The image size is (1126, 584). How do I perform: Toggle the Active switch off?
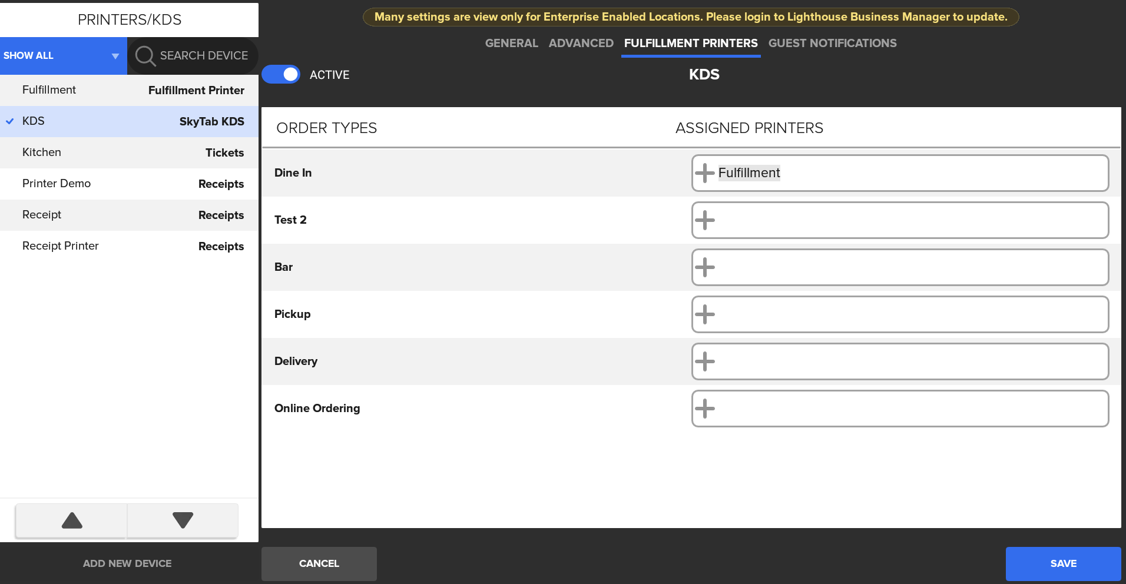click(x=281, y=75)
